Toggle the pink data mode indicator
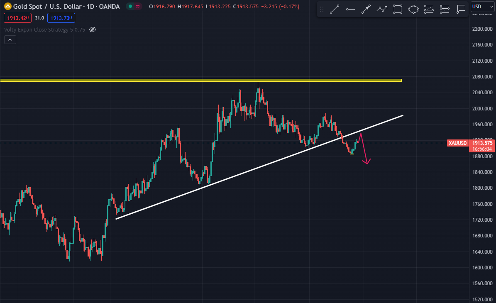 point(138,6)
